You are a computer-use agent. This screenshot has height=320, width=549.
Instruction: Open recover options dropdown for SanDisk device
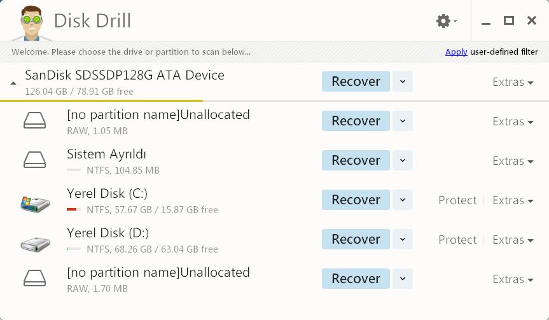coord(403,81)
